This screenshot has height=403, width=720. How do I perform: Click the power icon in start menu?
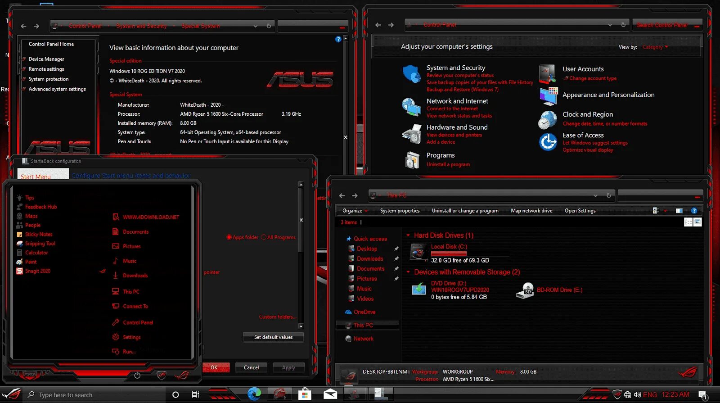pos(137,375)
